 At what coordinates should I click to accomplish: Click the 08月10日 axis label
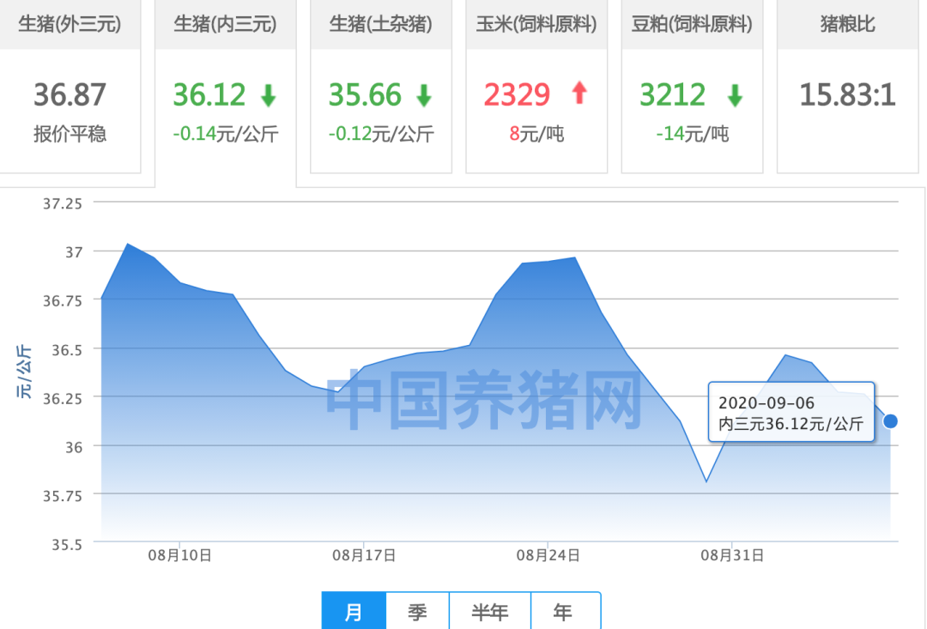coord(179,555)
